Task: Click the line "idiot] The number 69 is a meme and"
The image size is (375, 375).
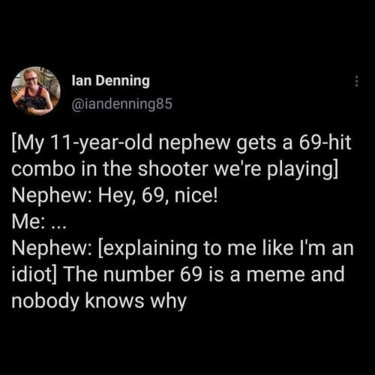Action: (178, 274)
